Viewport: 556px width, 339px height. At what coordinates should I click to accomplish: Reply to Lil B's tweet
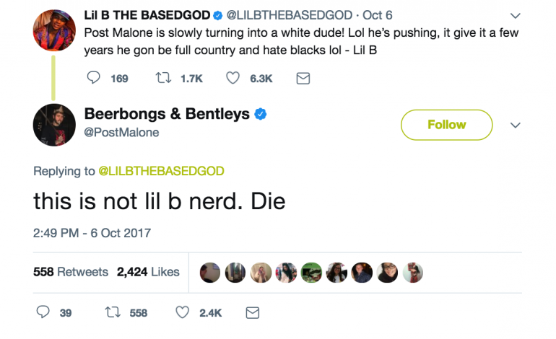pyautogui.click(x=94, y=78)
